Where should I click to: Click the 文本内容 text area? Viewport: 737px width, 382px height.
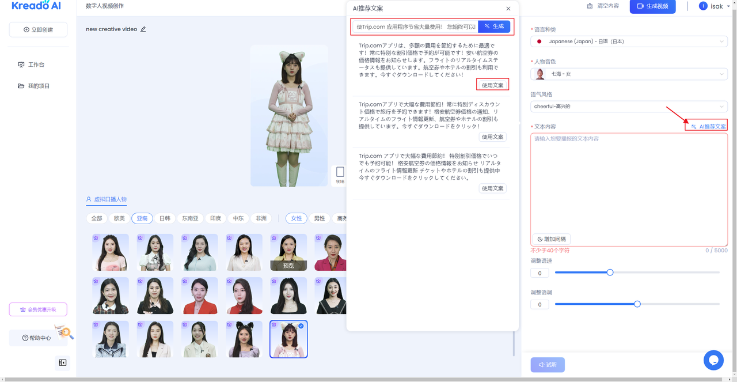click(x=629, y=190)
